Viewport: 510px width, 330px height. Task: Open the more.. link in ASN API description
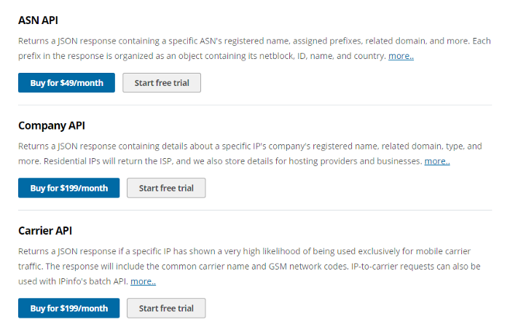[x=401, y=56]
